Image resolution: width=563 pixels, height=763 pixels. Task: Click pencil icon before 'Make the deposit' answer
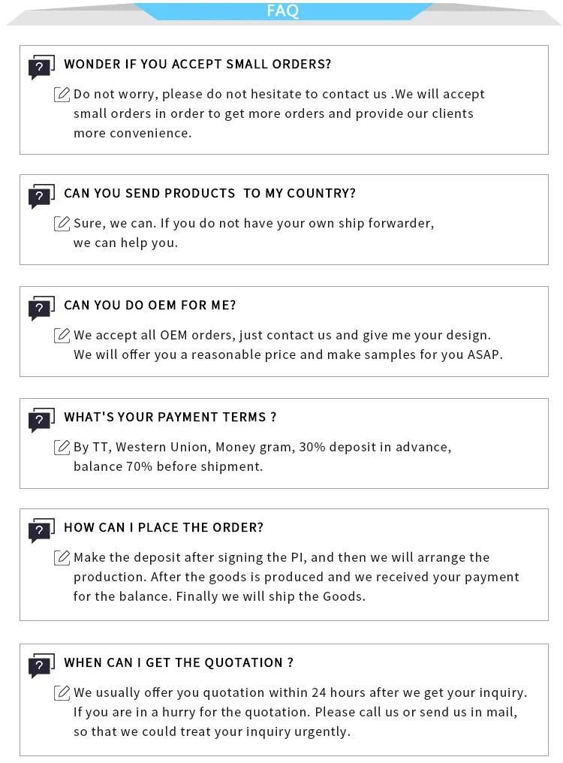pos(62,558)
